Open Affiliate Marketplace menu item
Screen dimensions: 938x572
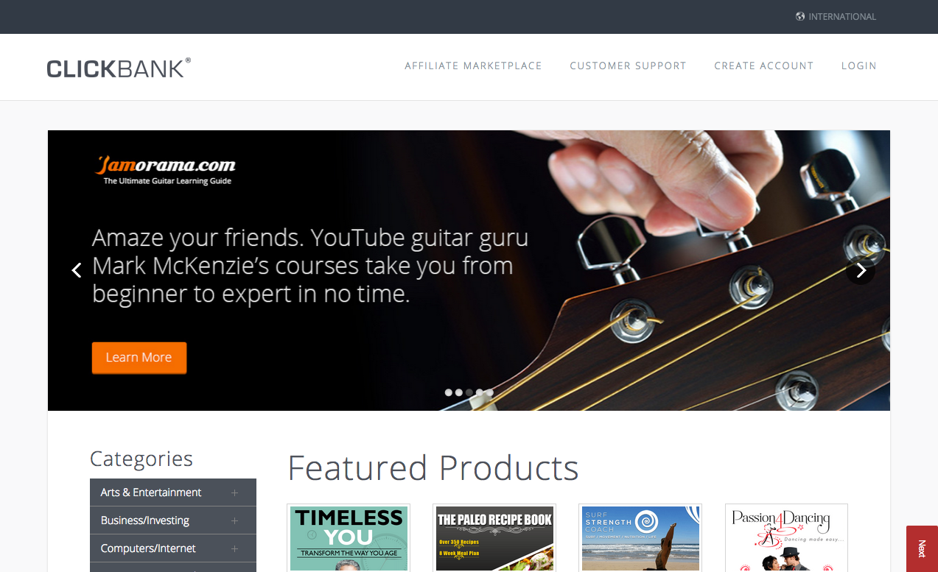tap(473, 66)
